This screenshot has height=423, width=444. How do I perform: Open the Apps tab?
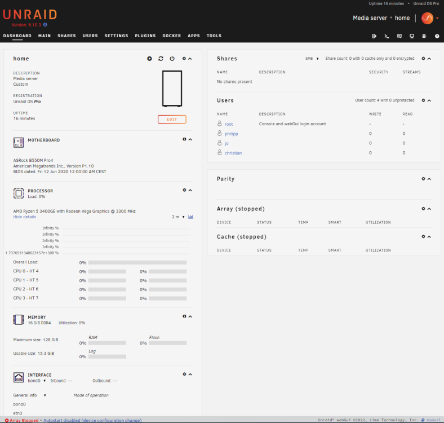click(x=194, y=36)
